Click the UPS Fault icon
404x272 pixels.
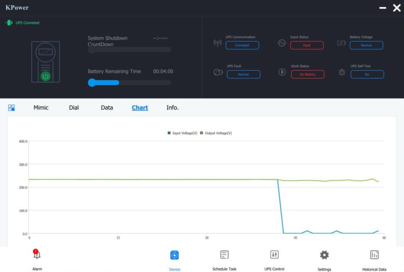click(x=218, y=72)
